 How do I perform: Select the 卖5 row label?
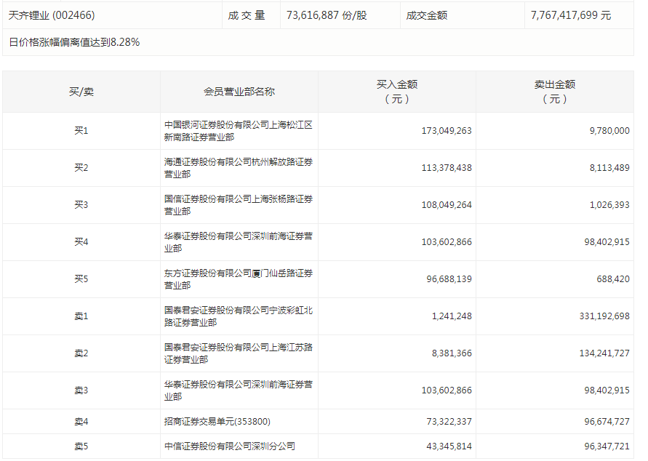point(81,446)
